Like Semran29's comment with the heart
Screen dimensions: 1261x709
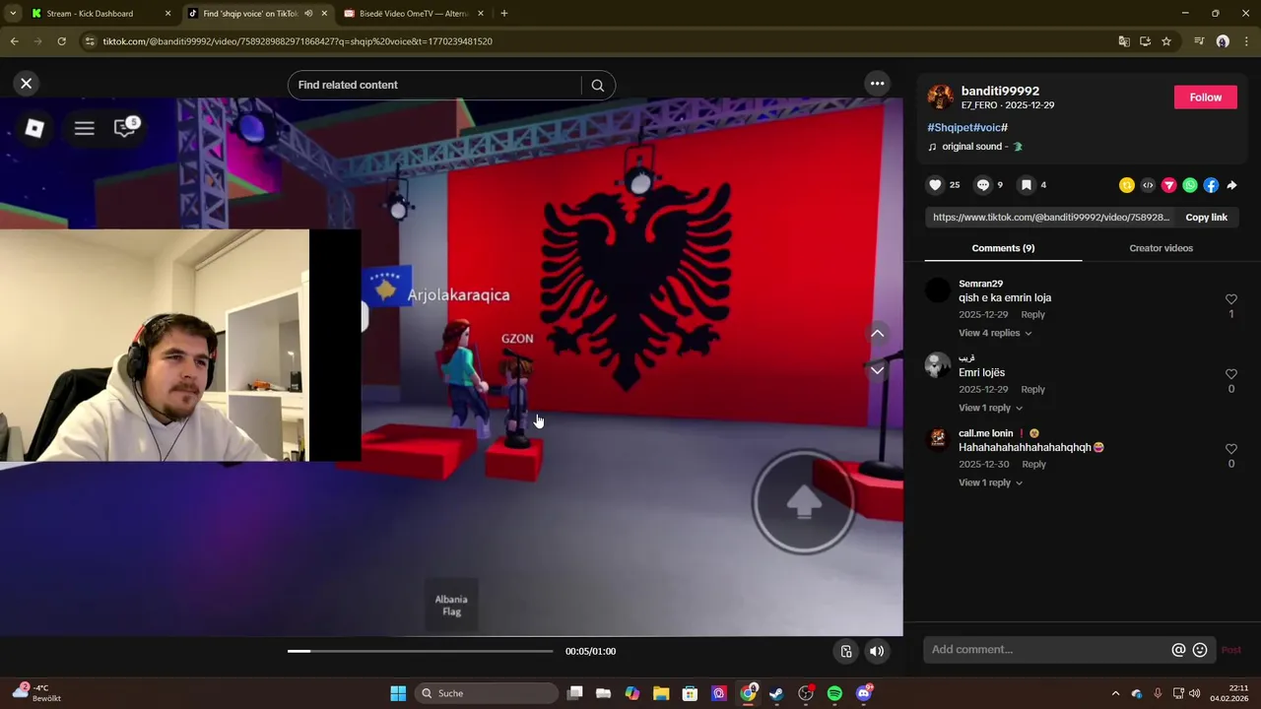[x=1230, y=299]
